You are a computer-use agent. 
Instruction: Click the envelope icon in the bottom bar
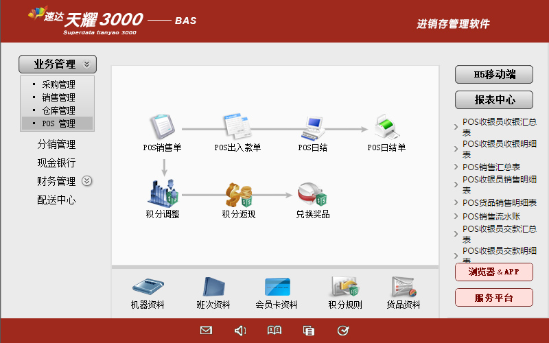206,331
